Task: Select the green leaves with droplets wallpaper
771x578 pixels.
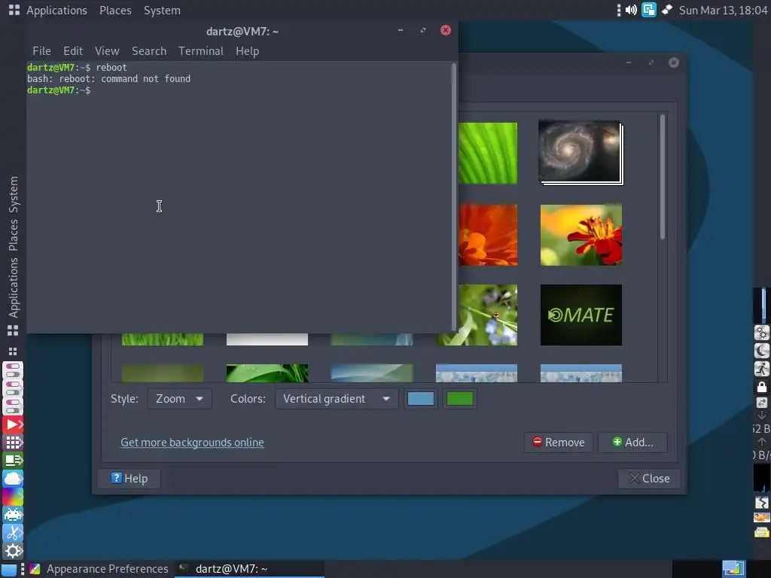Action: click(x=267, y=373)
